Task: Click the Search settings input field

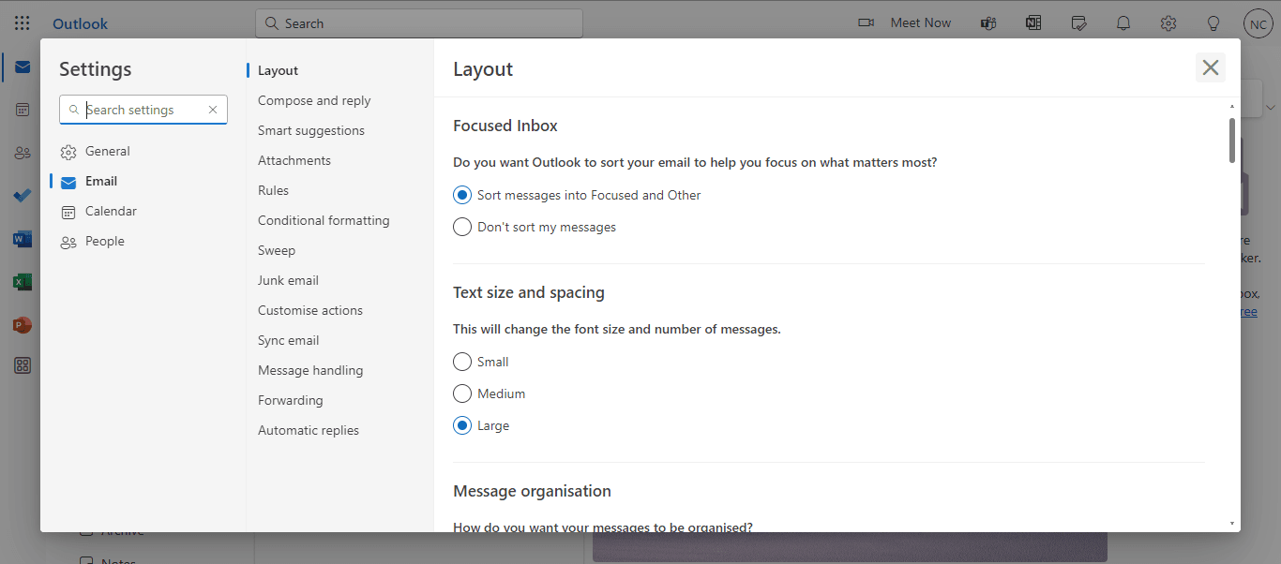Action: click(143, 110)
